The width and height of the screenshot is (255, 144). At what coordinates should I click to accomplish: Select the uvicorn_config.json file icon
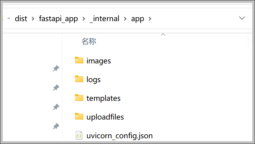pyautogui.click(x=79, y=135)
